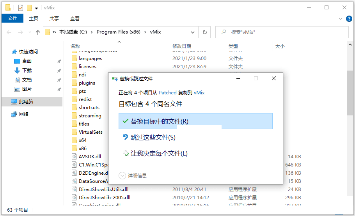Viewport: 355px width, 216px height.
Task: Go forward with the forward arrow
Action: pyautogui.click(x=21, y=32)
